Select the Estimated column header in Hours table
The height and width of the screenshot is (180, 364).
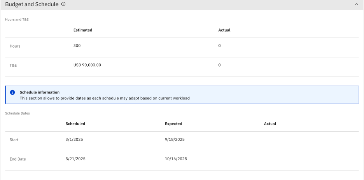point(83,30)
